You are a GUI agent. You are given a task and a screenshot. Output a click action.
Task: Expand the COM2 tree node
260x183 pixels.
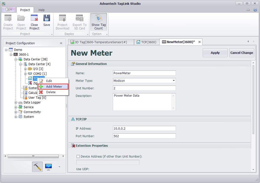(x=25, y=74)
